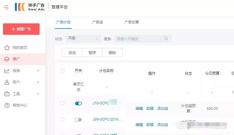This screenshot has width=234, height=135.
Task: Expand the 报表 sidebar chevron
Action: tap(38, 70)
